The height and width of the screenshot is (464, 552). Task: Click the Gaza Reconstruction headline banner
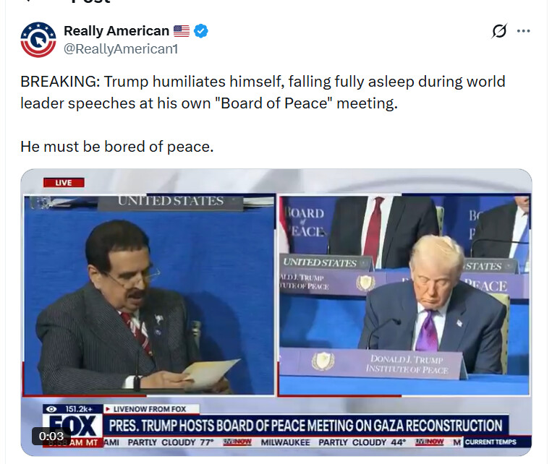point(305,425)
